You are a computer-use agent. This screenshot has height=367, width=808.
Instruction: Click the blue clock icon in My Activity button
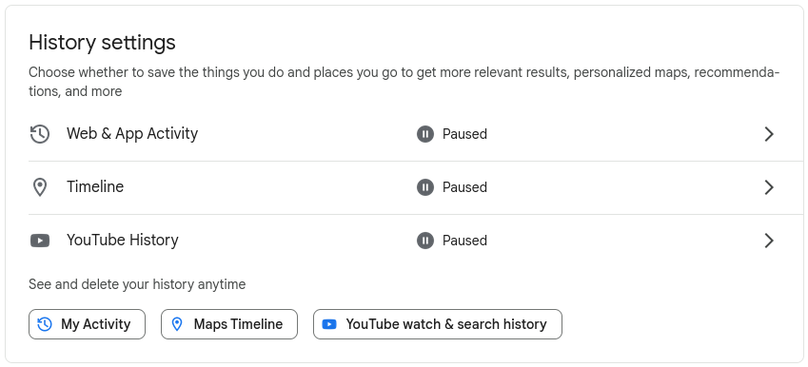[45, 324]
